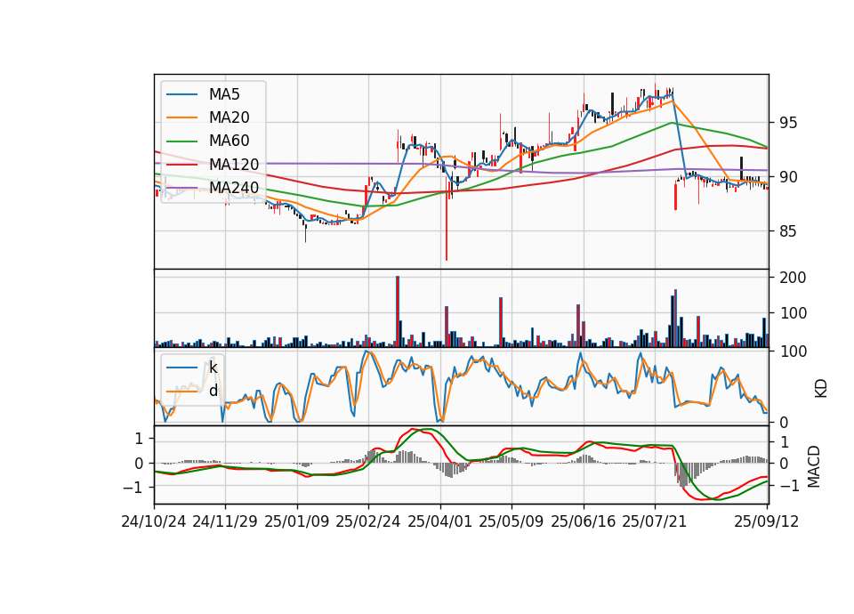
Task: Click the d legend label in KD panel
Action: click(213, 391)
